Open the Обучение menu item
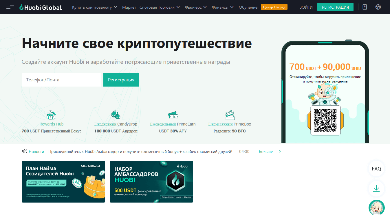The image size is (390, 219). 248,7
